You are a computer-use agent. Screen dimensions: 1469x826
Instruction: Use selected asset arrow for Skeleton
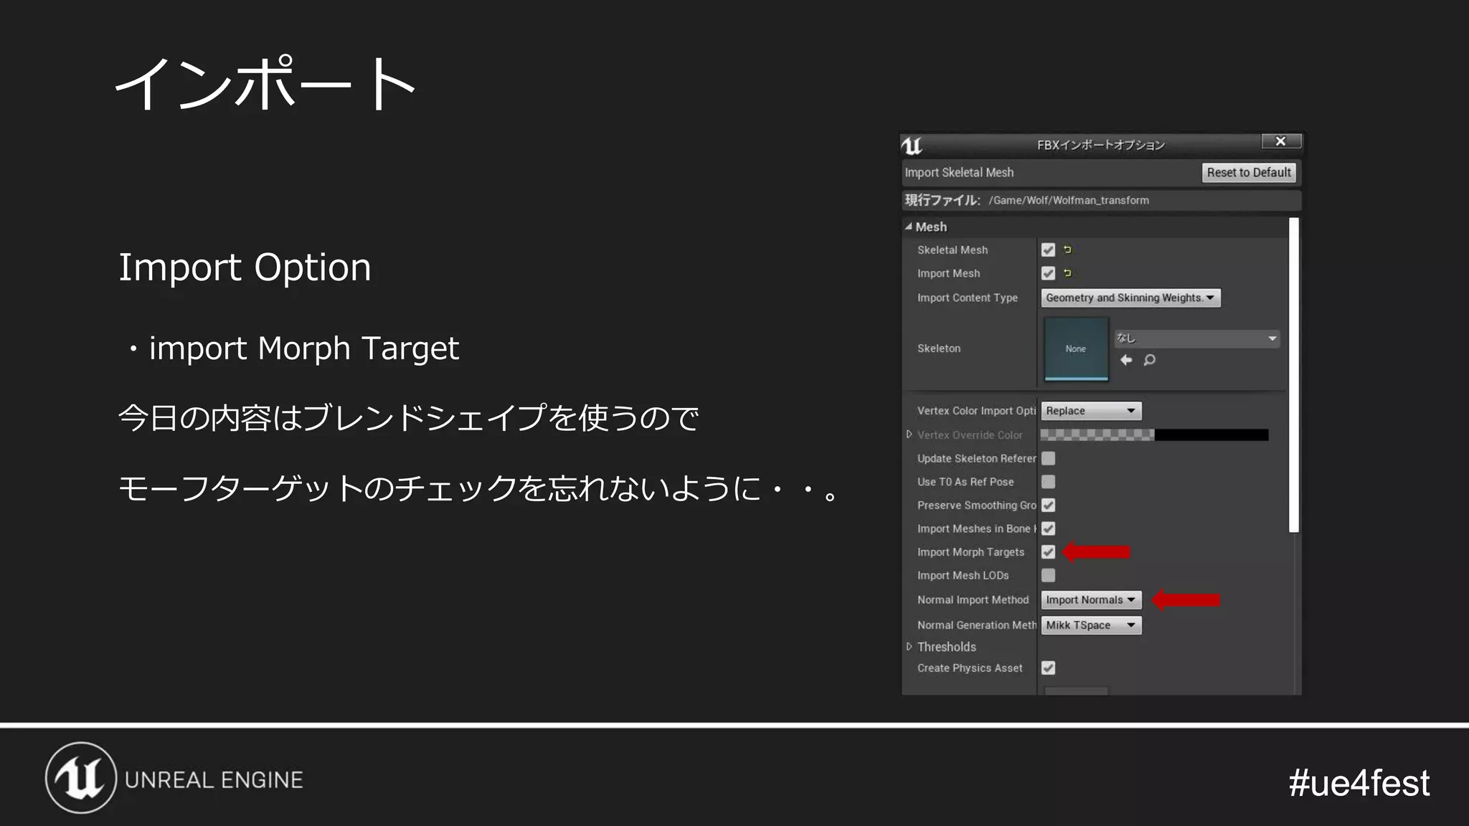click(1126, 360)
